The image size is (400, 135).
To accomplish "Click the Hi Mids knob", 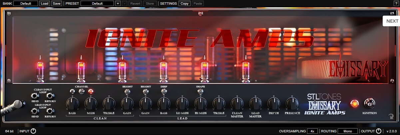I will pyautogui.click(x=200, y=103).
